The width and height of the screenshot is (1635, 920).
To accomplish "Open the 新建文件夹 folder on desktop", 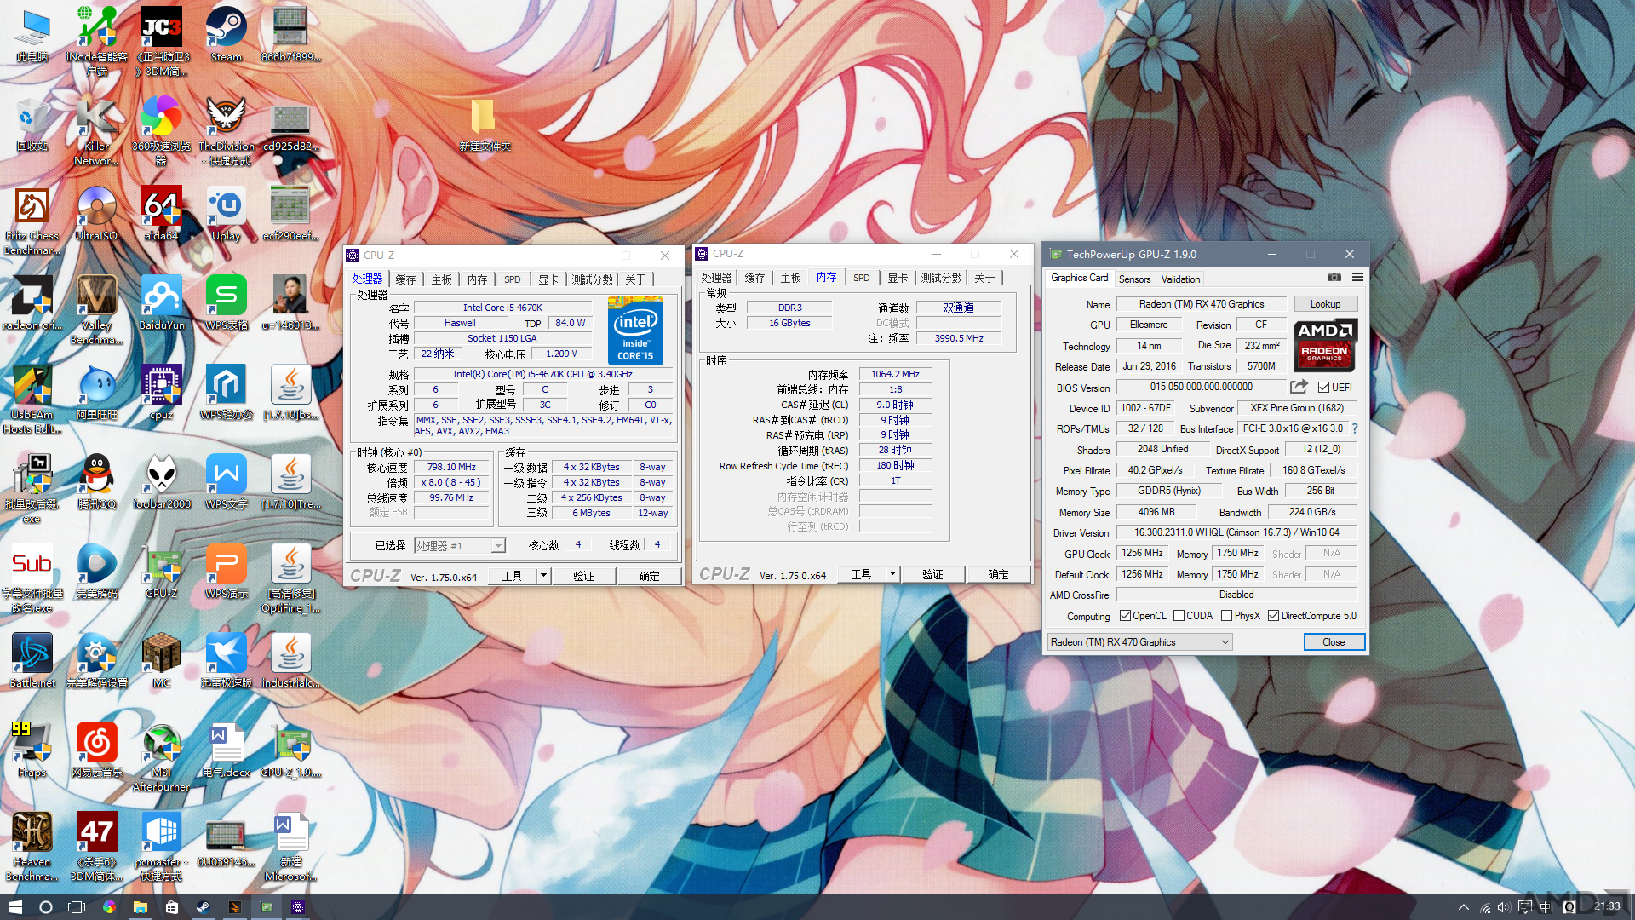I will pos(484,124).
